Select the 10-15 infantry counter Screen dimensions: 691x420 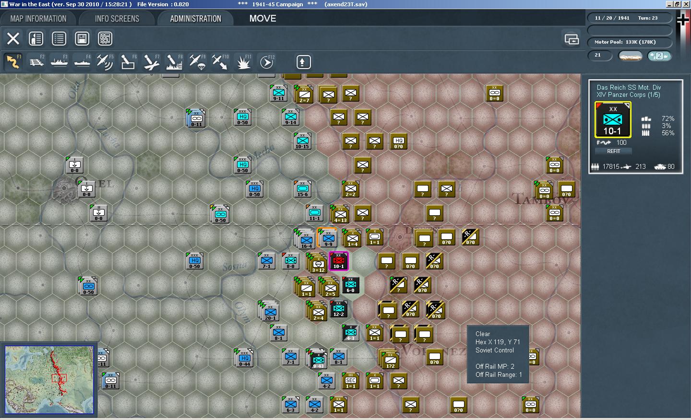click(303, 141)
